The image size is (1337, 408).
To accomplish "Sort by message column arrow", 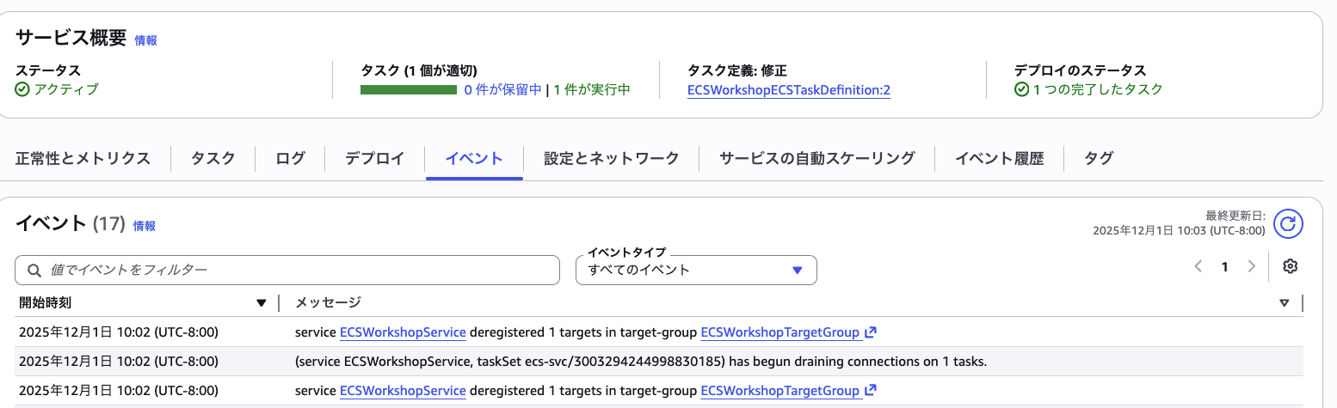I will (1284, 302).
